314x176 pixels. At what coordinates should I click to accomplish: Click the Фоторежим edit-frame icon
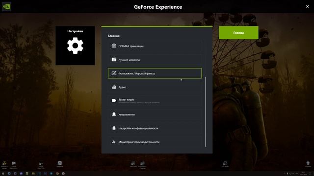[x=114, y=73]
